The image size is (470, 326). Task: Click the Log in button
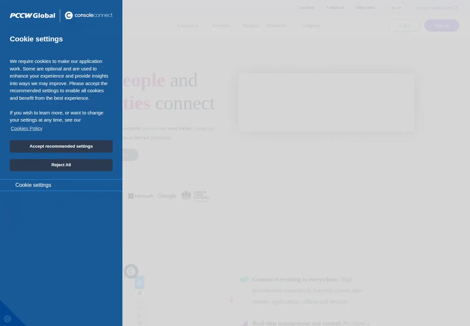coord(405,25)
